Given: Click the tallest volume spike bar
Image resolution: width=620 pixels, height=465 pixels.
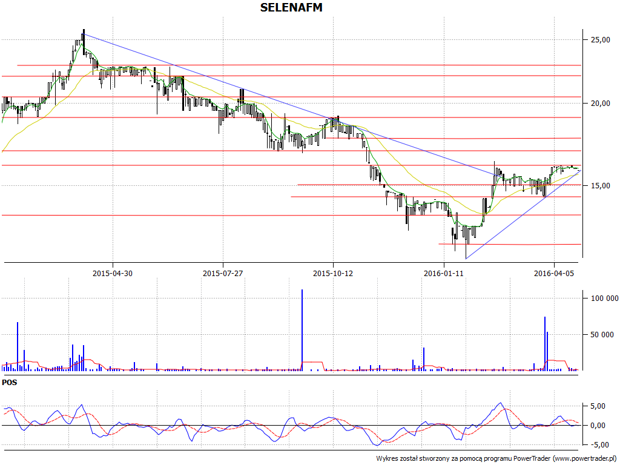Looking at the screenshot, I should 302,330.
